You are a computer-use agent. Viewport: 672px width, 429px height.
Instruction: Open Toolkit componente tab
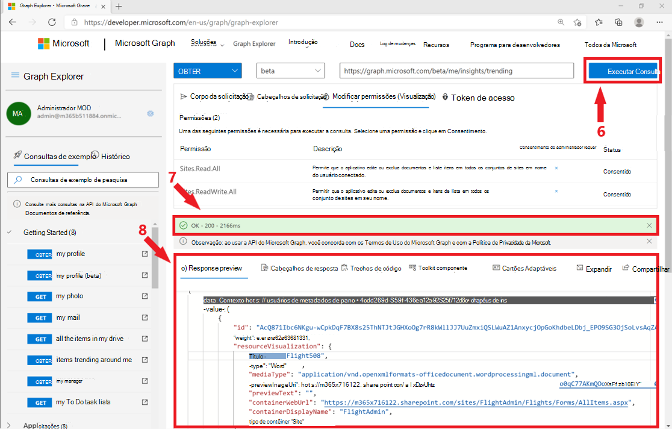click(438, 268)
